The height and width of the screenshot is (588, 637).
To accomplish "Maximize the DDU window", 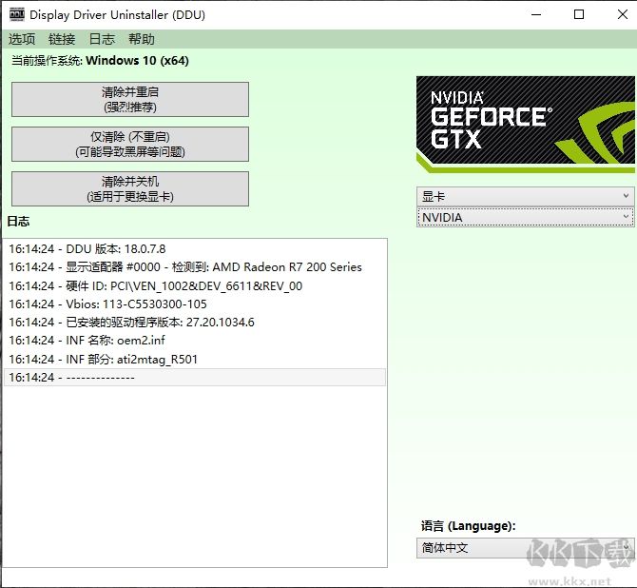I will (x=579, y=14).
